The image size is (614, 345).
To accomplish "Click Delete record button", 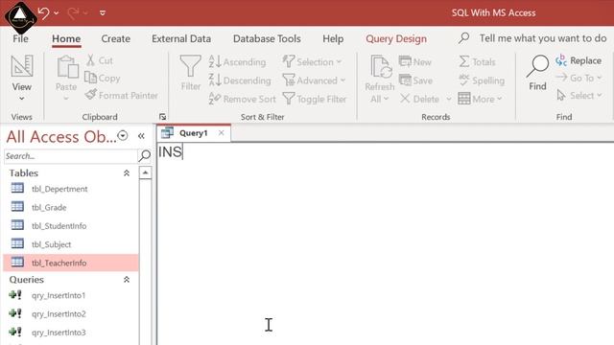I will (420, 99).
